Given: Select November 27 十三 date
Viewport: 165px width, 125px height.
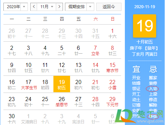Looking at the screenshot, I should pos(78,101).
